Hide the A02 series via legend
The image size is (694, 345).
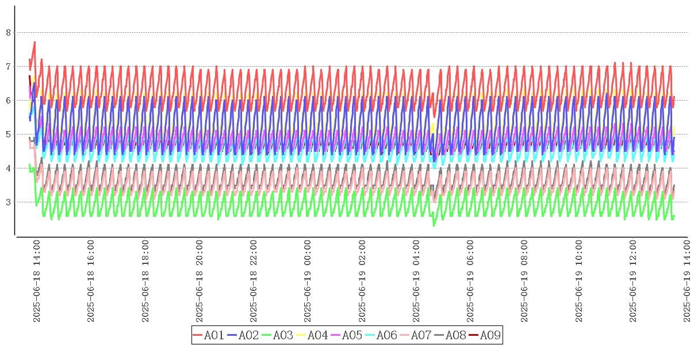[248, 335]
